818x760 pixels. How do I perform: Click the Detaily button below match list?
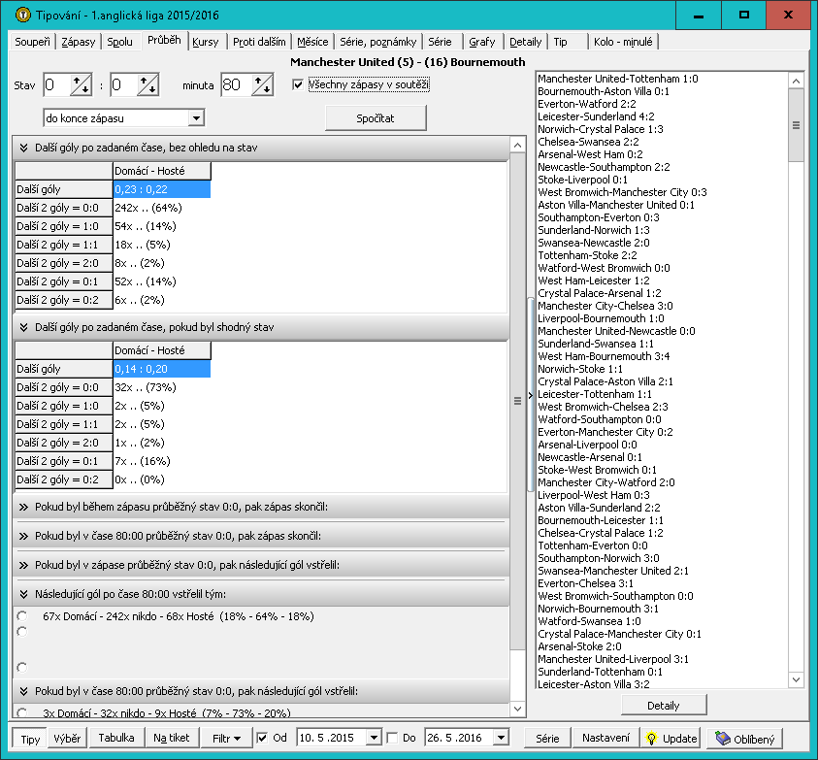click(664, 706)
